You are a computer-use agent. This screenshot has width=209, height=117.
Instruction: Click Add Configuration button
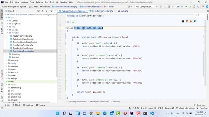(x=144, y=6)
